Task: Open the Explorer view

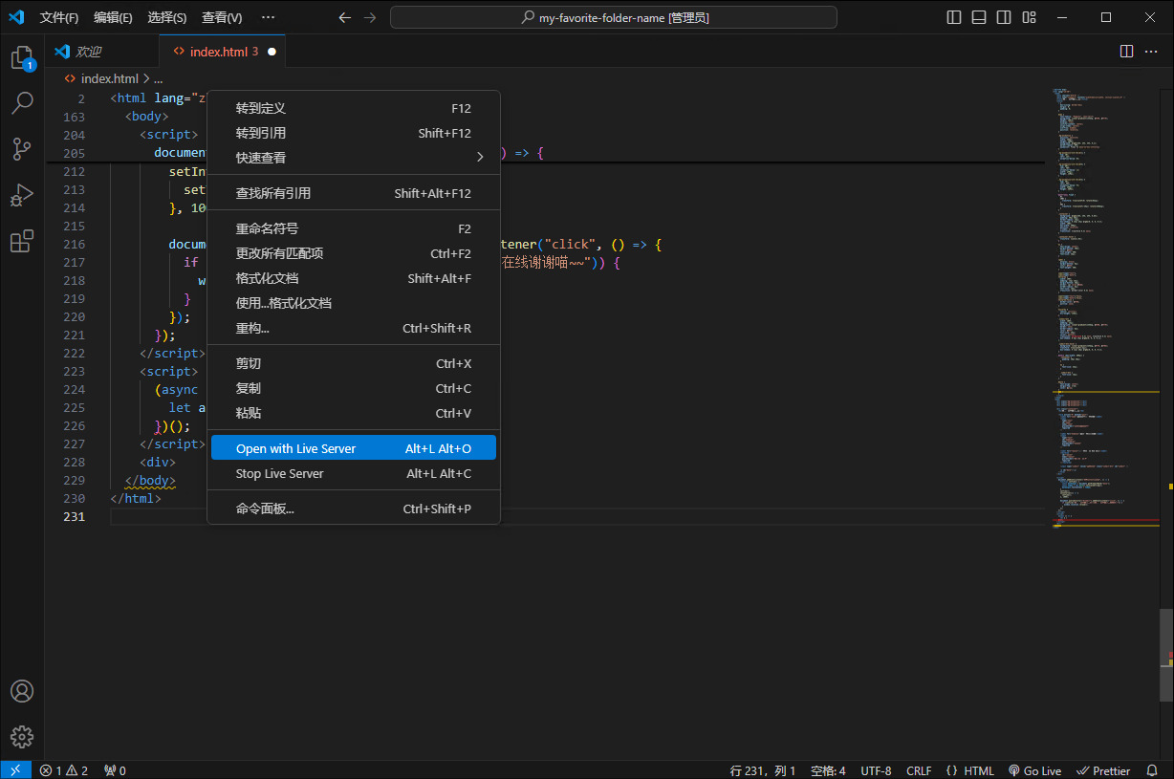Action: coord(20,57)
